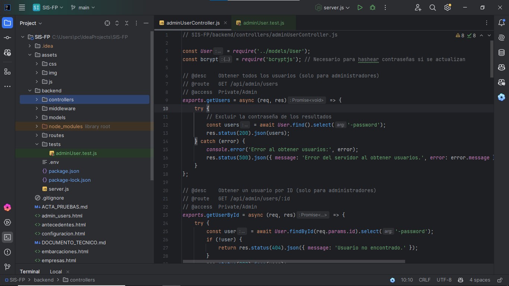Image resolution: width=509 pixels, height=286 pixels.
Task: Go to next highlighted problem arrow
Action: (x=489, y=35)
